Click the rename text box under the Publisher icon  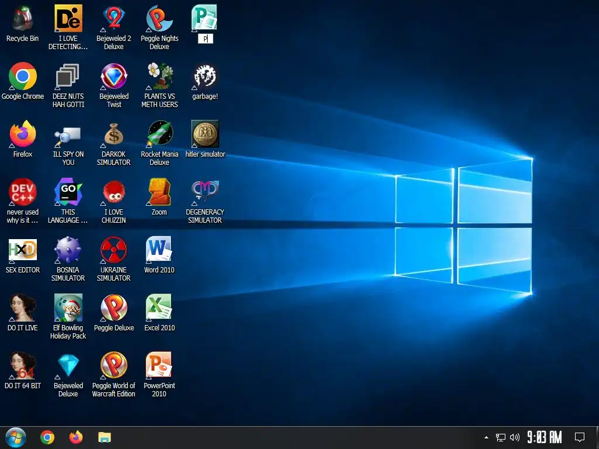(x=205, y=39)
